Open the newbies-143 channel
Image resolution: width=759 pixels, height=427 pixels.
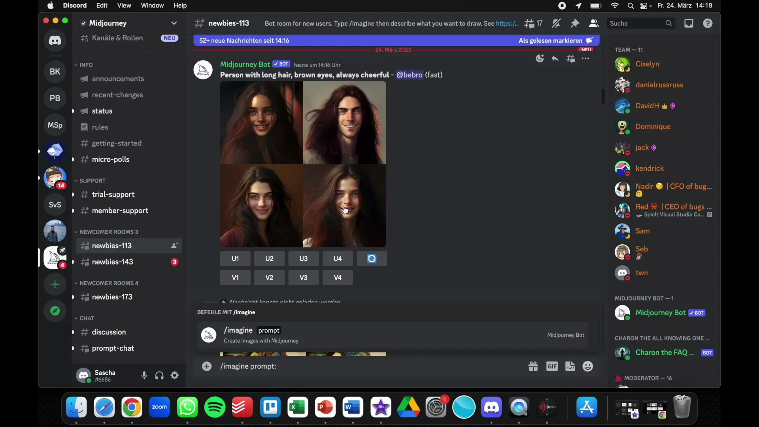click(129, 263)
